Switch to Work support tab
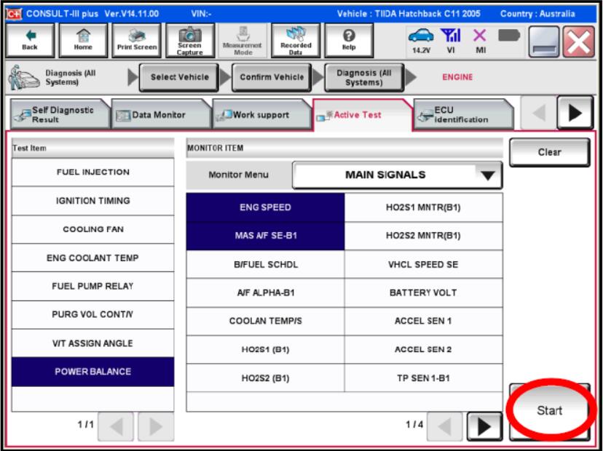This screenshot has width=603, height=451. point(262,114)
